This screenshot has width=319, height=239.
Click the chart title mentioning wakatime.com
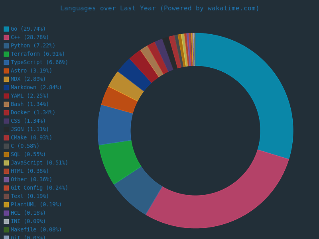[x=159, y=8]
